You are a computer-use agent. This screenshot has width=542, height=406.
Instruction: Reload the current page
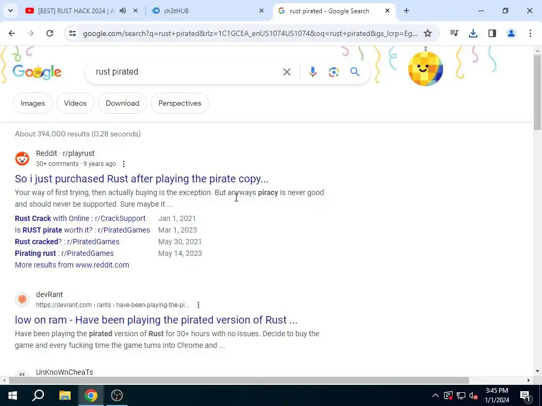click(50, 33)
